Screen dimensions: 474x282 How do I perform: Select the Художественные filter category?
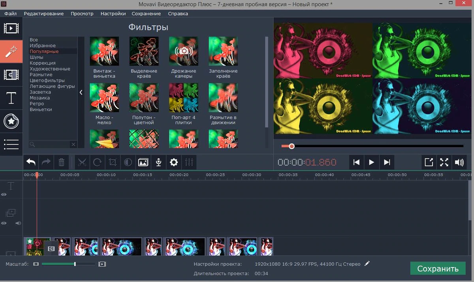point(50,69)
